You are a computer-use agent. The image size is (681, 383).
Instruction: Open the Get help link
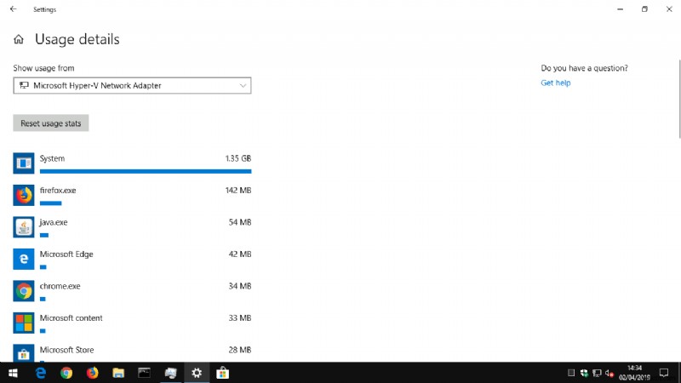[556, 83]
